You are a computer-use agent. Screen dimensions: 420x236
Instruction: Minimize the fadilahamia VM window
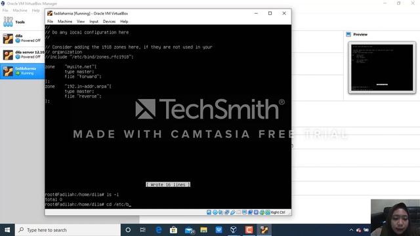point(256,13)
